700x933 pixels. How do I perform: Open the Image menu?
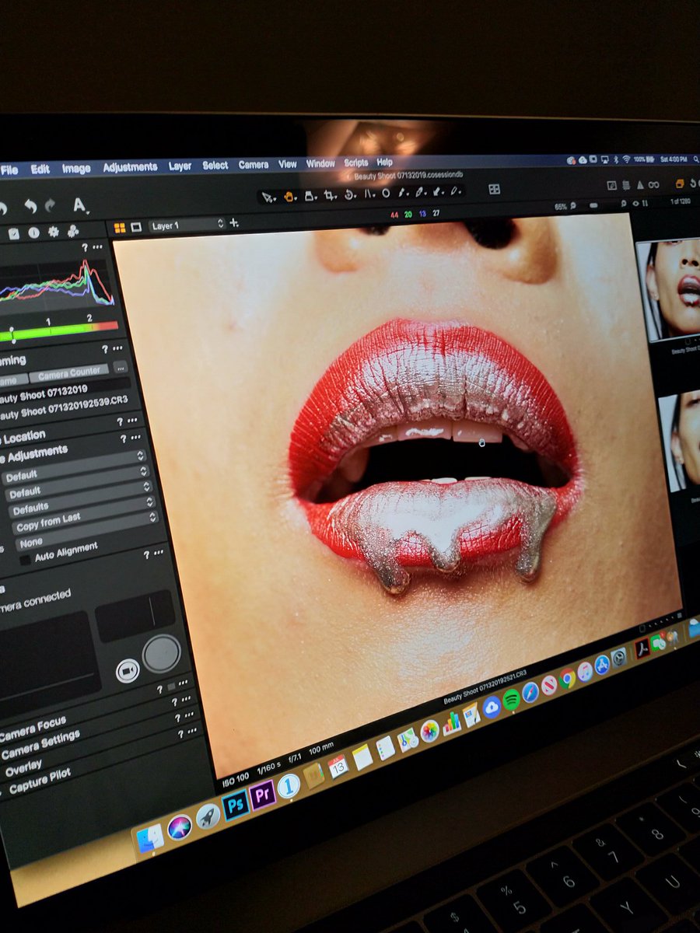(x=76, y=169)
